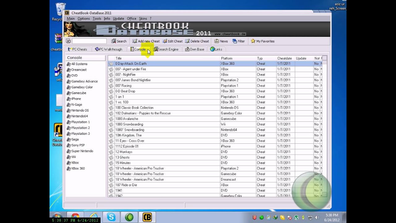Click CheatBook CB taskbar icon
Screen dimensions: 396x223
click(x=147, y=217)
